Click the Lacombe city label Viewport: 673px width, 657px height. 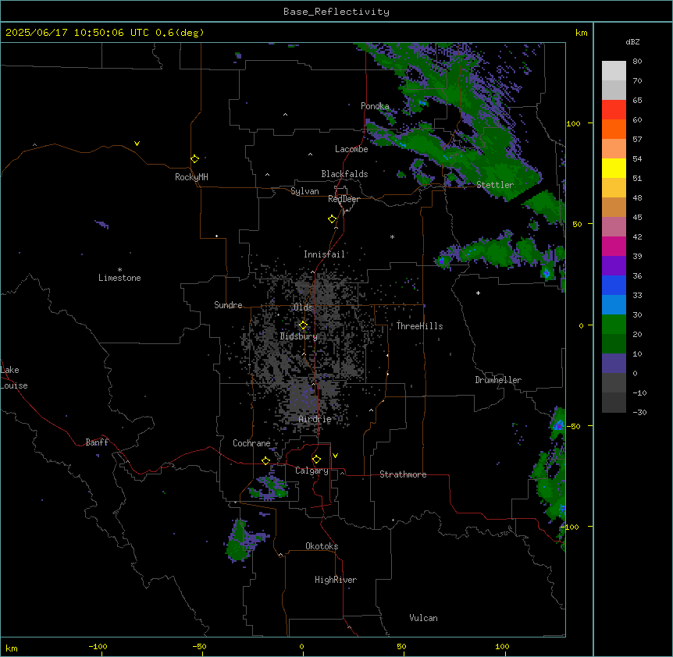point(351,149)
